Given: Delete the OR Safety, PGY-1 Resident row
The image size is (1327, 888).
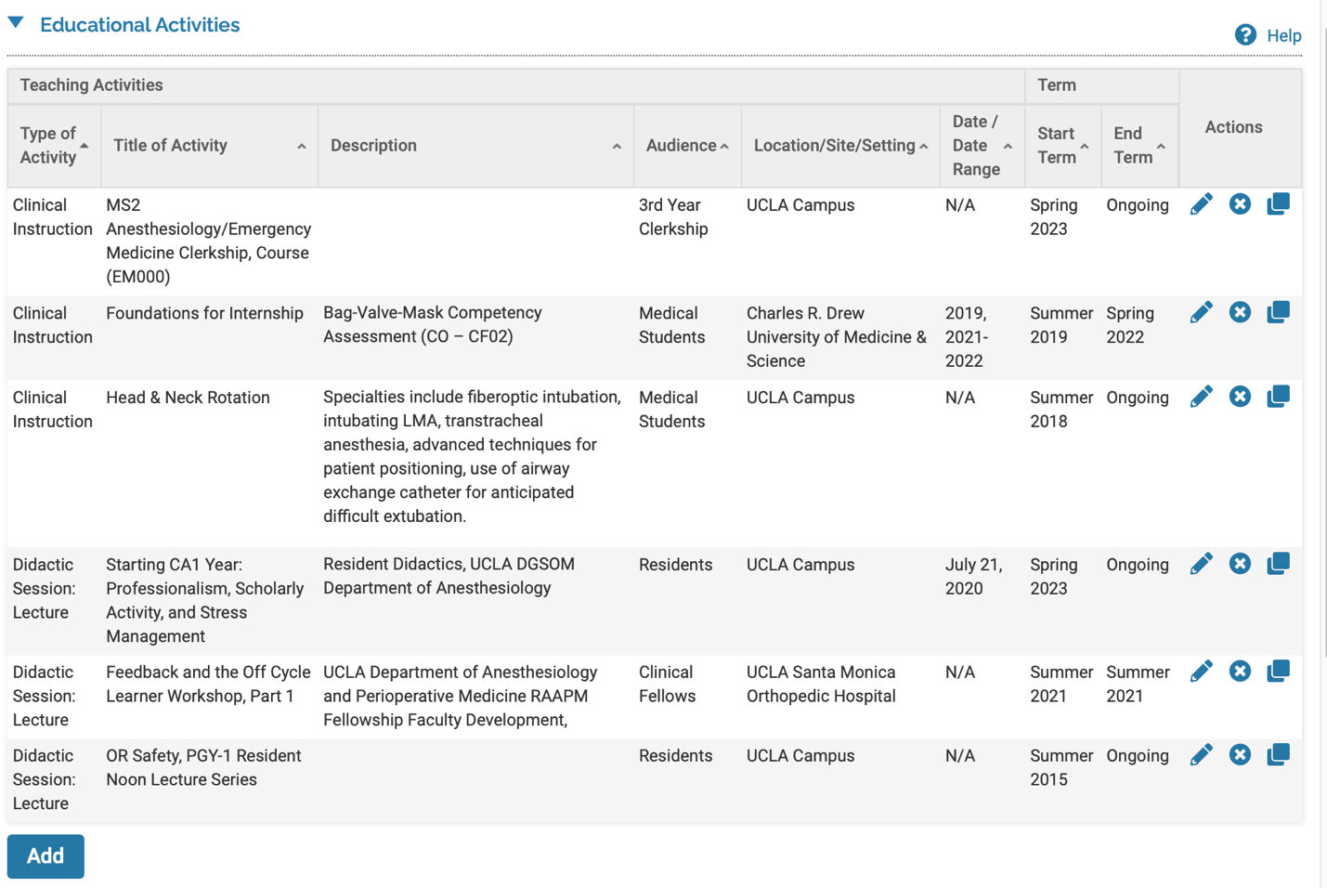Looking at the screenshot, I should click(x=1240, y=755).
